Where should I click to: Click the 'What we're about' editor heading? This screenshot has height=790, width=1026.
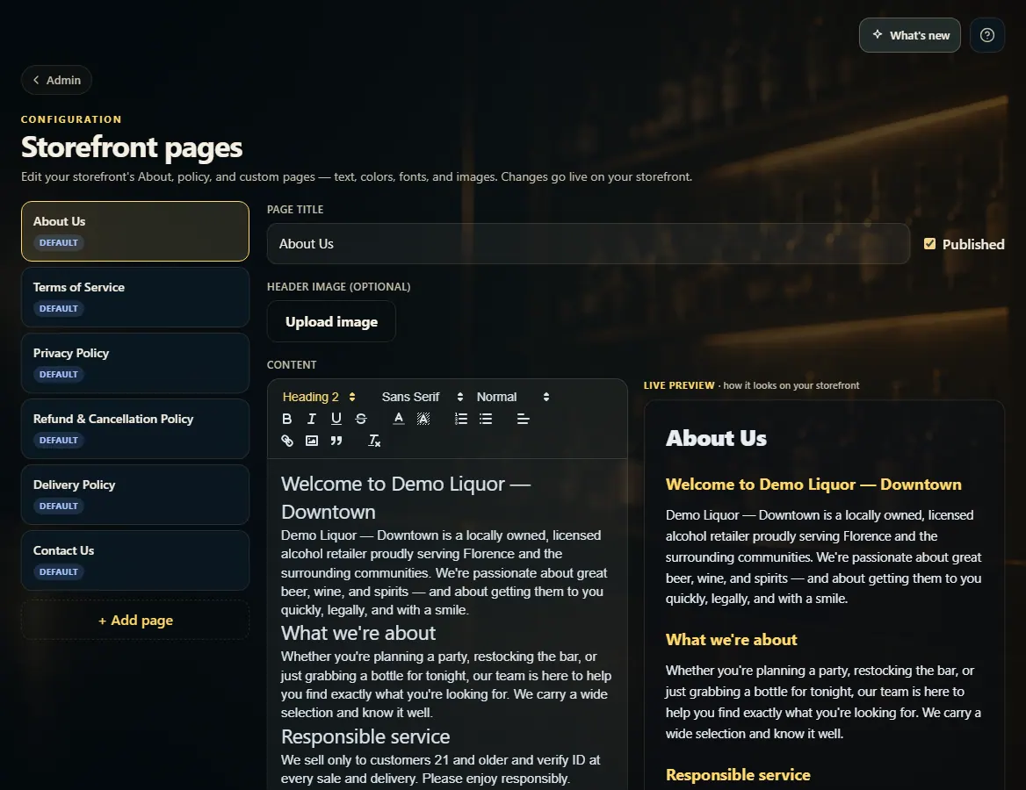pos(358,633)
